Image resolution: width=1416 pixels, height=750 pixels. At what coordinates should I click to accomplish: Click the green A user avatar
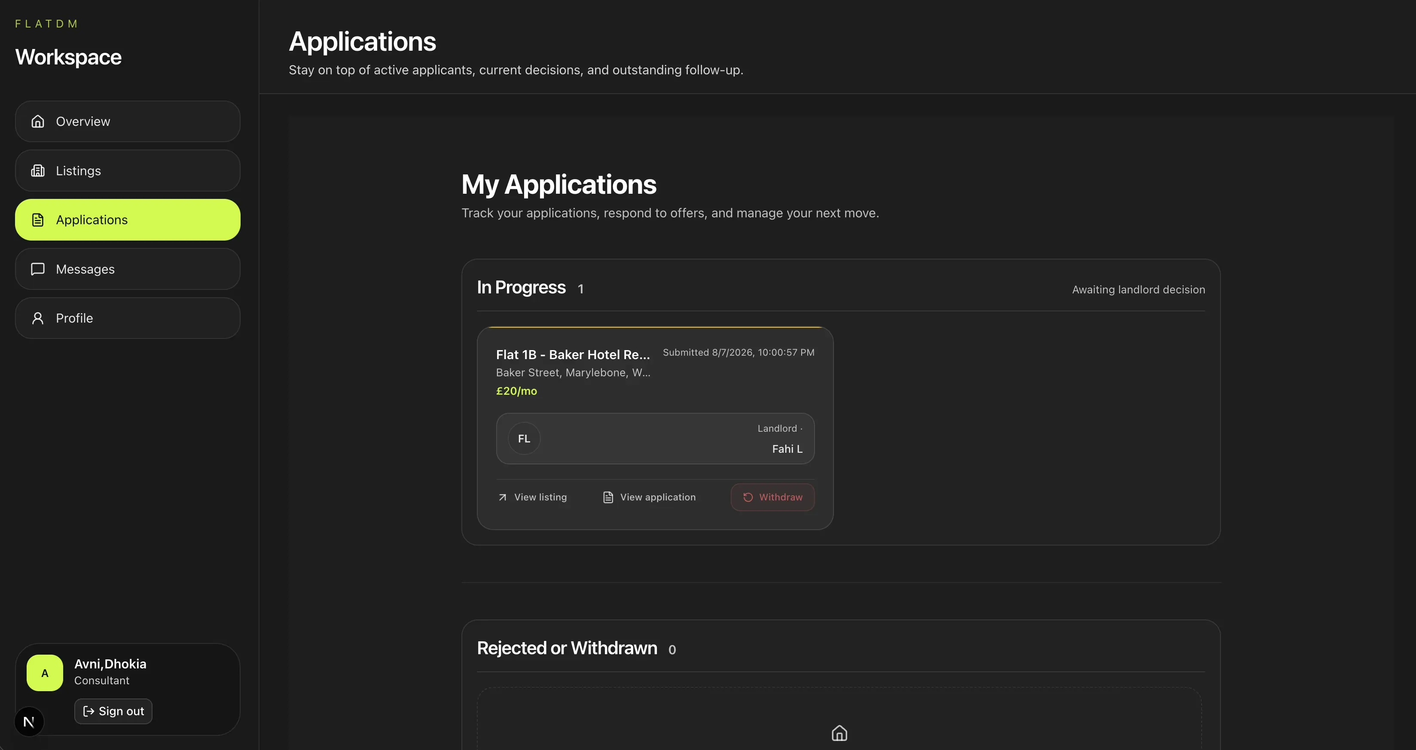[x=45, y=673]
